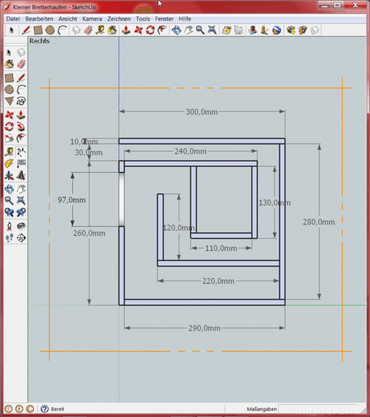The image size is (370, 417).
Task: Pick the Paint Bucket tool in the left tool set
Action: point(9,64)
